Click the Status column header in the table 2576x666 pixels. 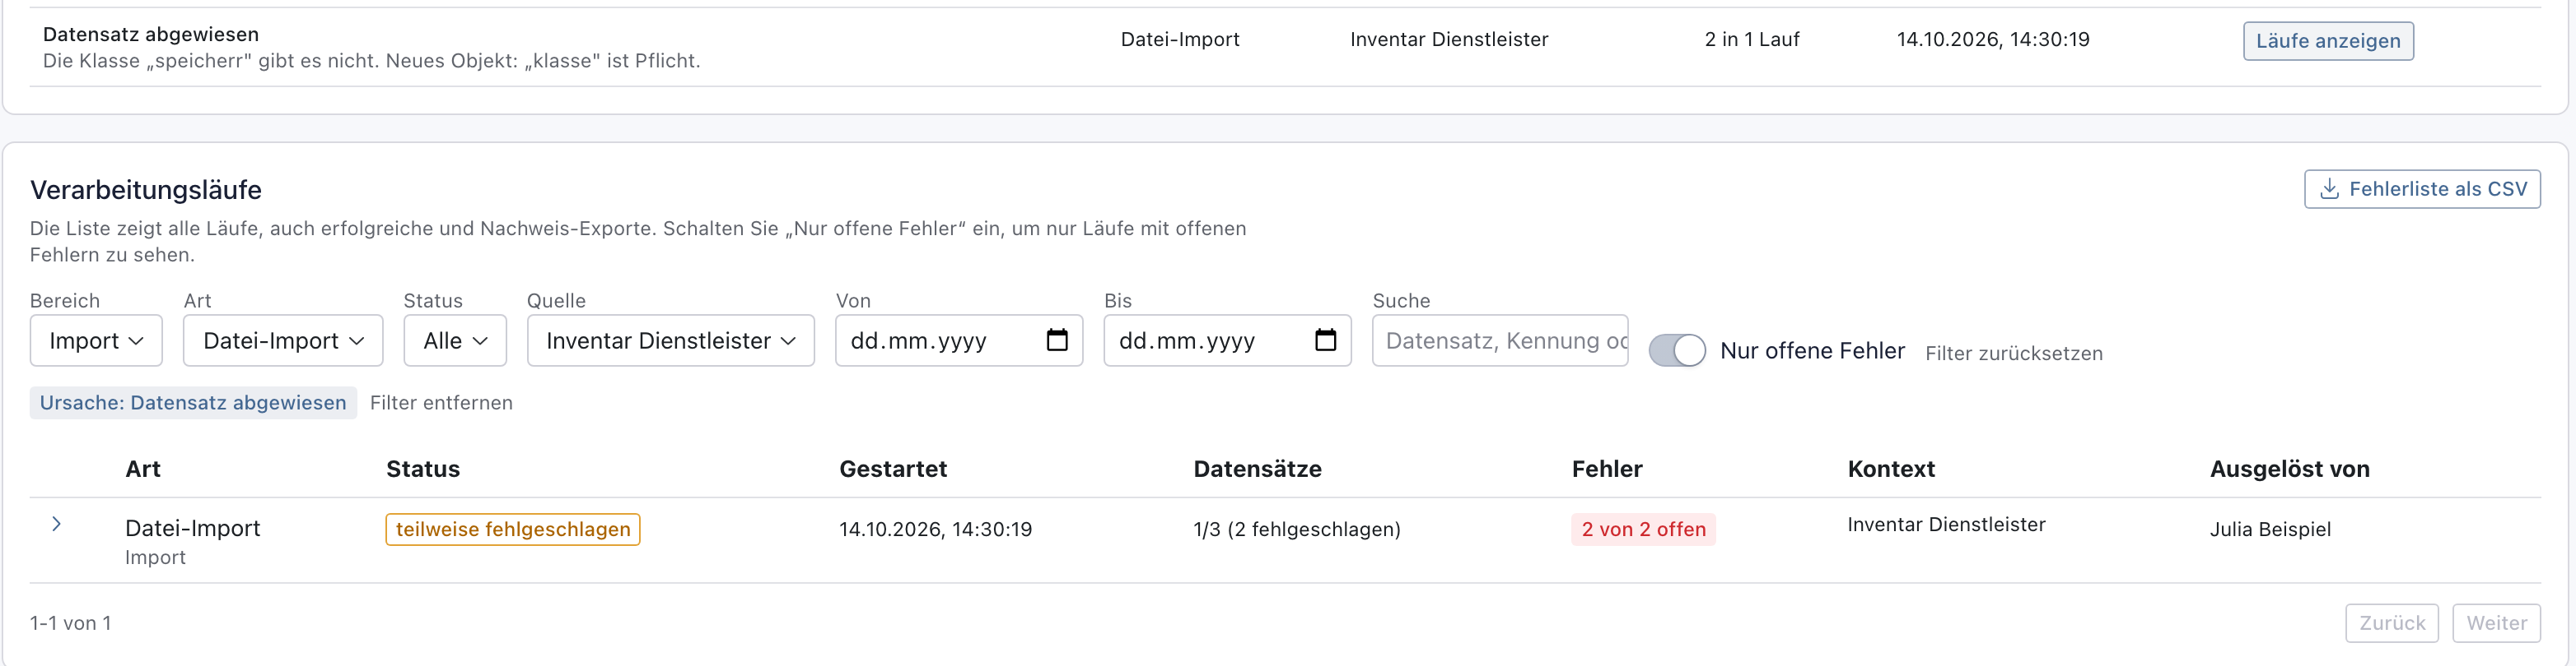[423, 469]
